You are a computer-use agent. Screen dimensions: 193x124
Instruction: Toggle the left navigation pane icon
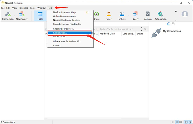click(x=186, y=122)
